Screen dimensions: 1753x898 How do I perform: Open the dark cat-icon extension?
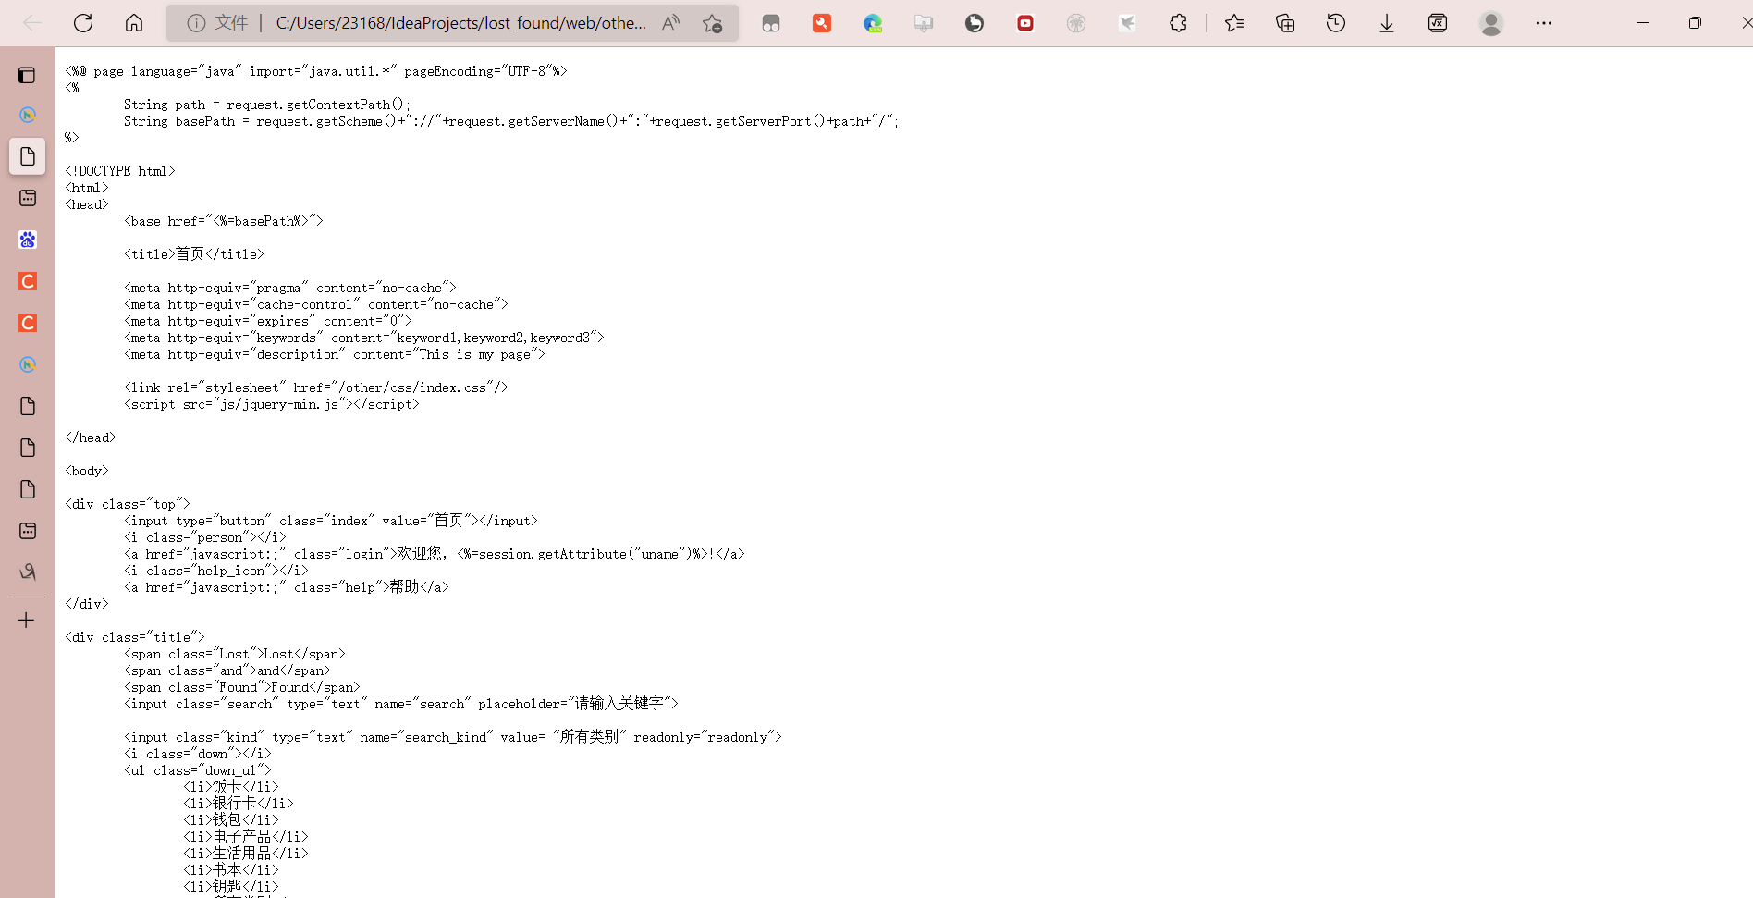(975, 23)
